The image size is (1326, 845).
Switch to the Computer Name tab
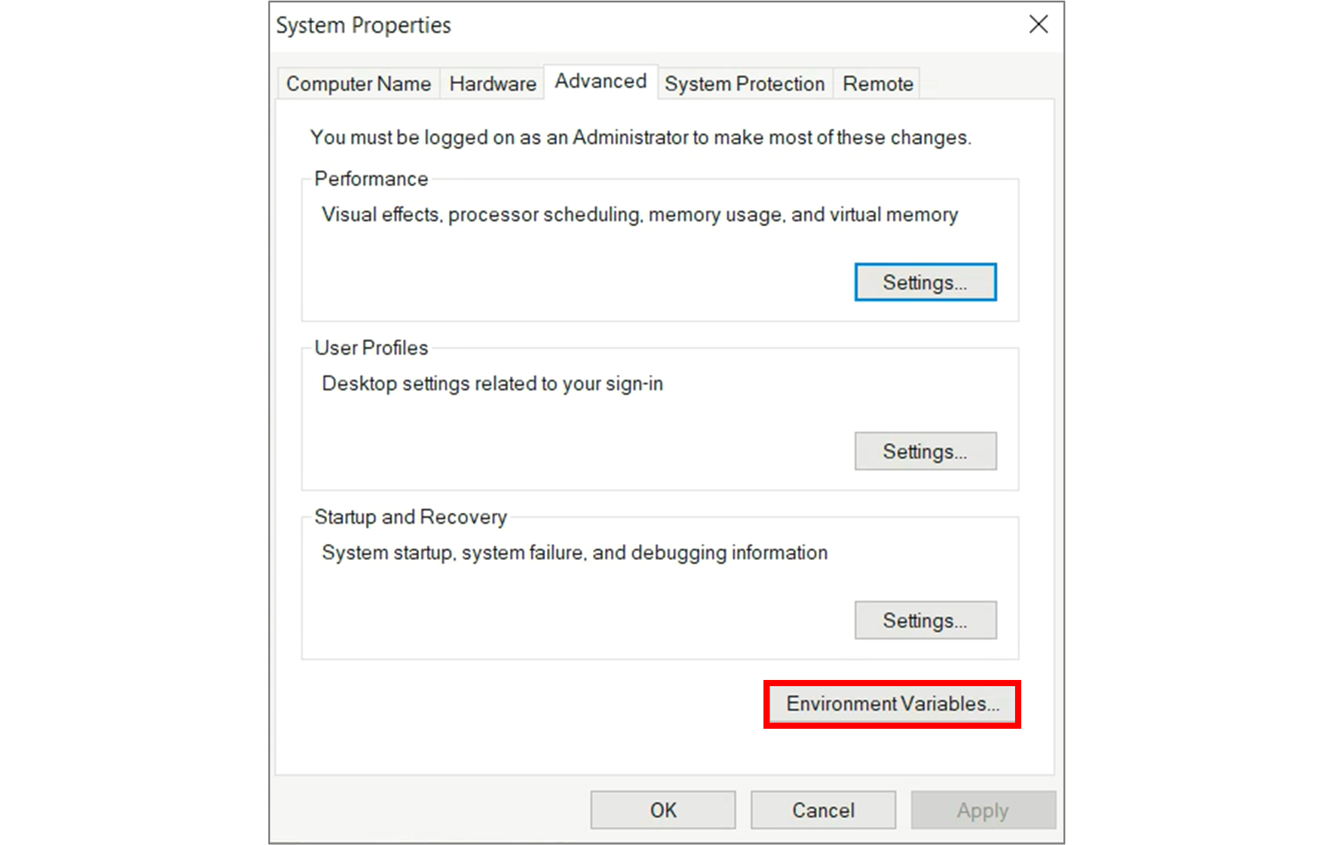[x=359, y=83]
